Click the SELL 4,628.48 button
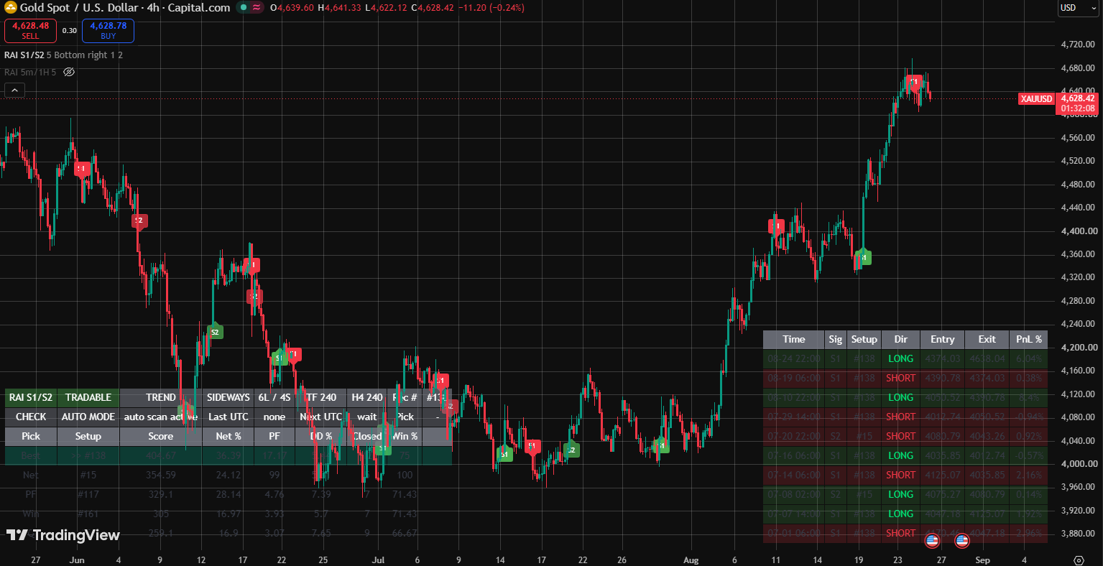 point(30,30)
